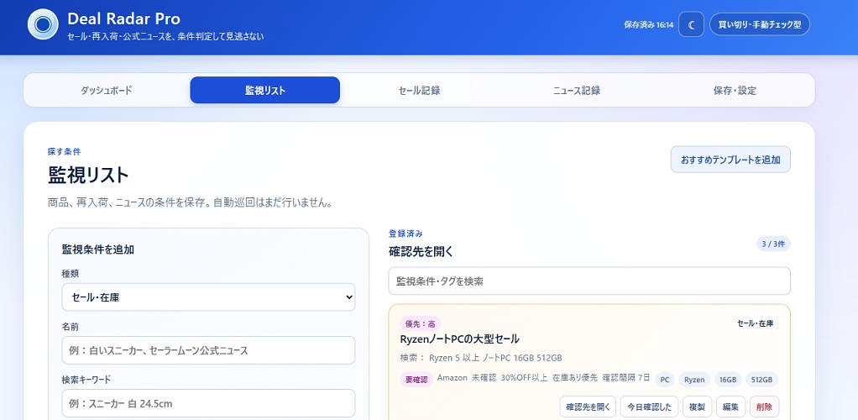
Task: Click the 16GB tag chip
Action: [x=728, y=380]
